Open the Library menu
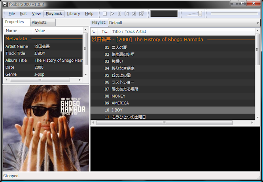The image size is (263, 182). coord(74,13)
